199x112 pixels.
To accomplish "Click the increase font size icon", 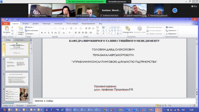I will (63, 28).
